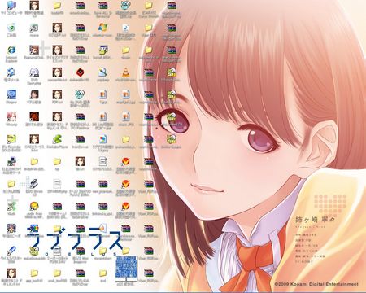
Task: Open the ELECOM file tool shortcut
Action: point(11,161)
